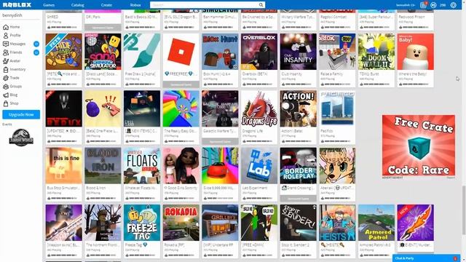Open the Games tab in header
The width and height of the screenshot is (466, 262).
(x=49, y=5)
